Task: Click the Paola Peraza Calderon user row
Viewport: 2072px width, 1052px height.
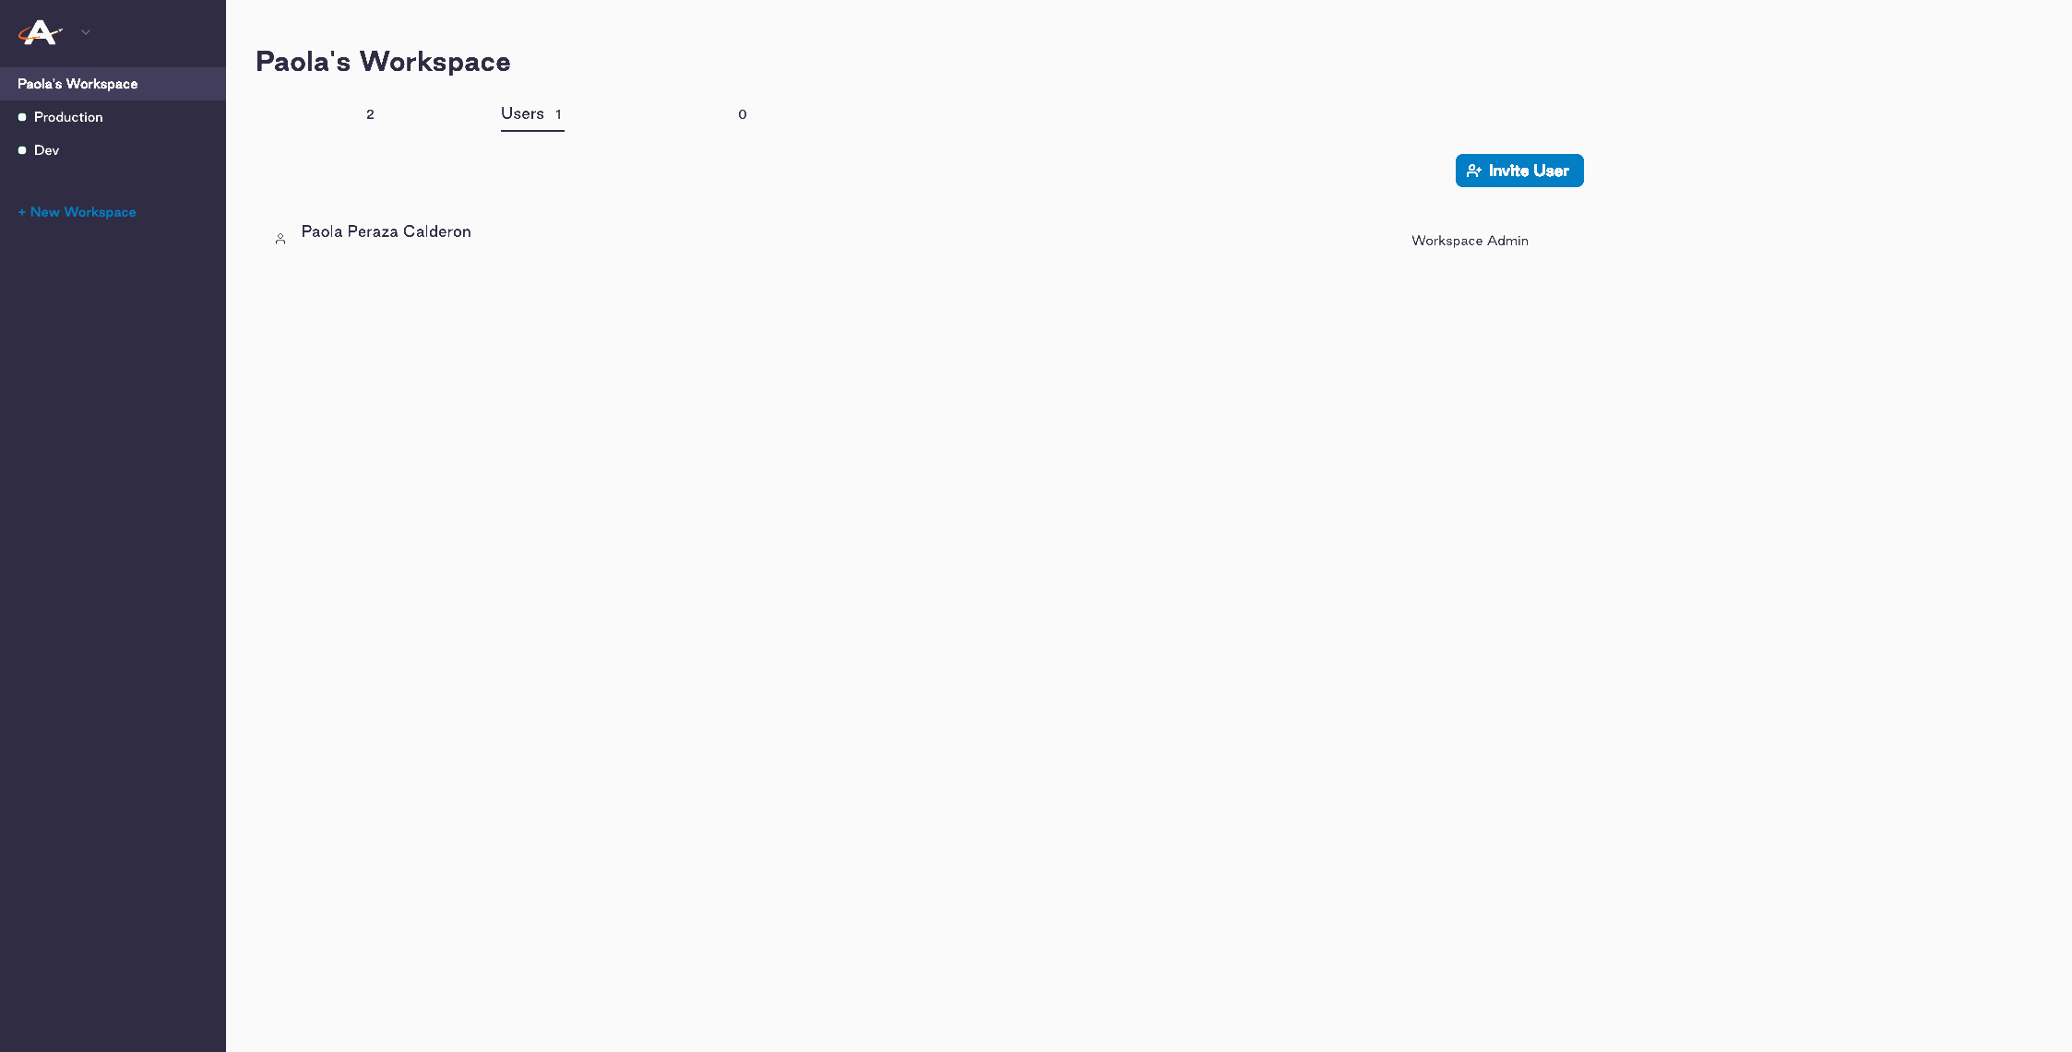Action: tap(386, 231)
